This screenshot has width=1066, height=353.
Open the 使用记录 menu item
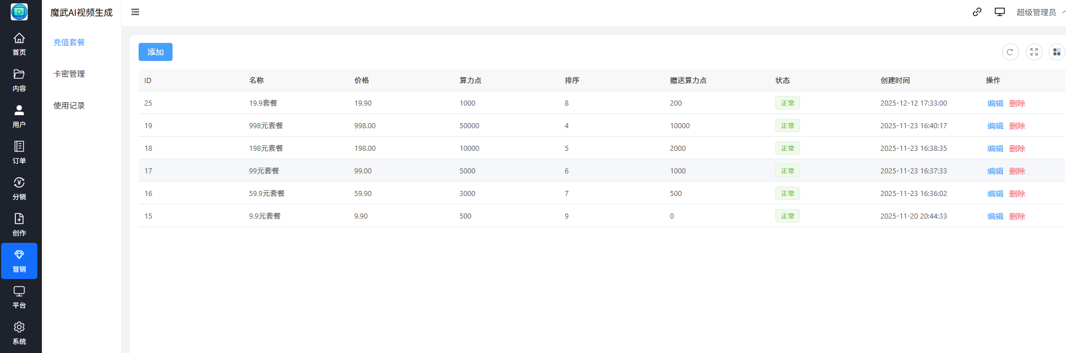pyautogui.click(x=69, y=106)
